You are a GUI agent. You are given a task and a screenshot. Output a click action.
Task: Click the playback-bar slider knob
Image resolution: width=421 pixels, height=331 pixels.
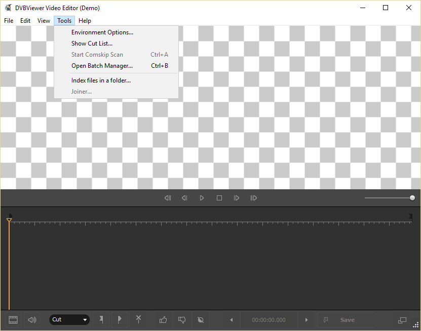click(x=412, y=198)
